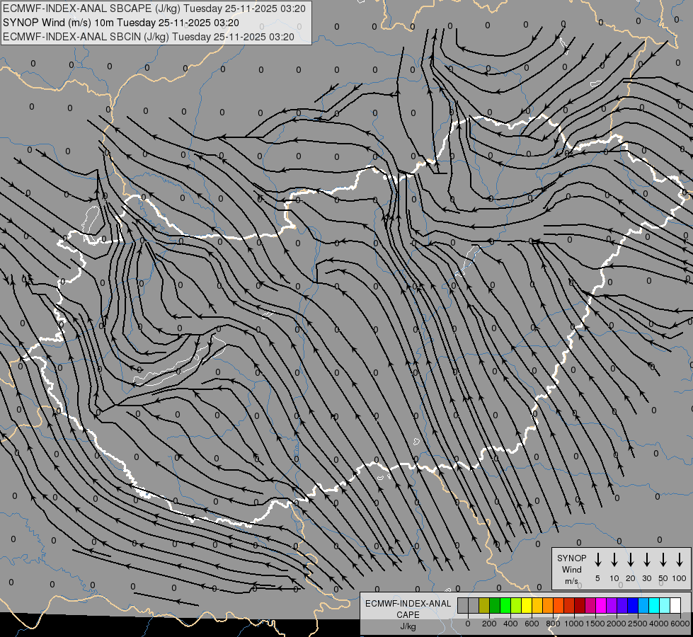Click the pinkish crimson CAPE legend swatch

tap(590, 605)
